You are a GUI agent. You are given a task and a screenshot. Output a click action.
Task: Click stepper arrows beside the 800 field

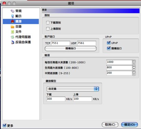tap(134, 67)
